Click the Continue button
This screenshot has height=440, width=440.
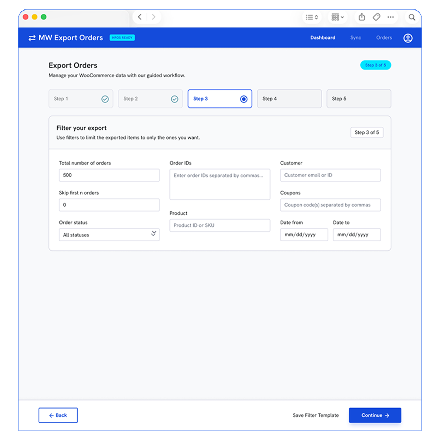tap(375, 415)
